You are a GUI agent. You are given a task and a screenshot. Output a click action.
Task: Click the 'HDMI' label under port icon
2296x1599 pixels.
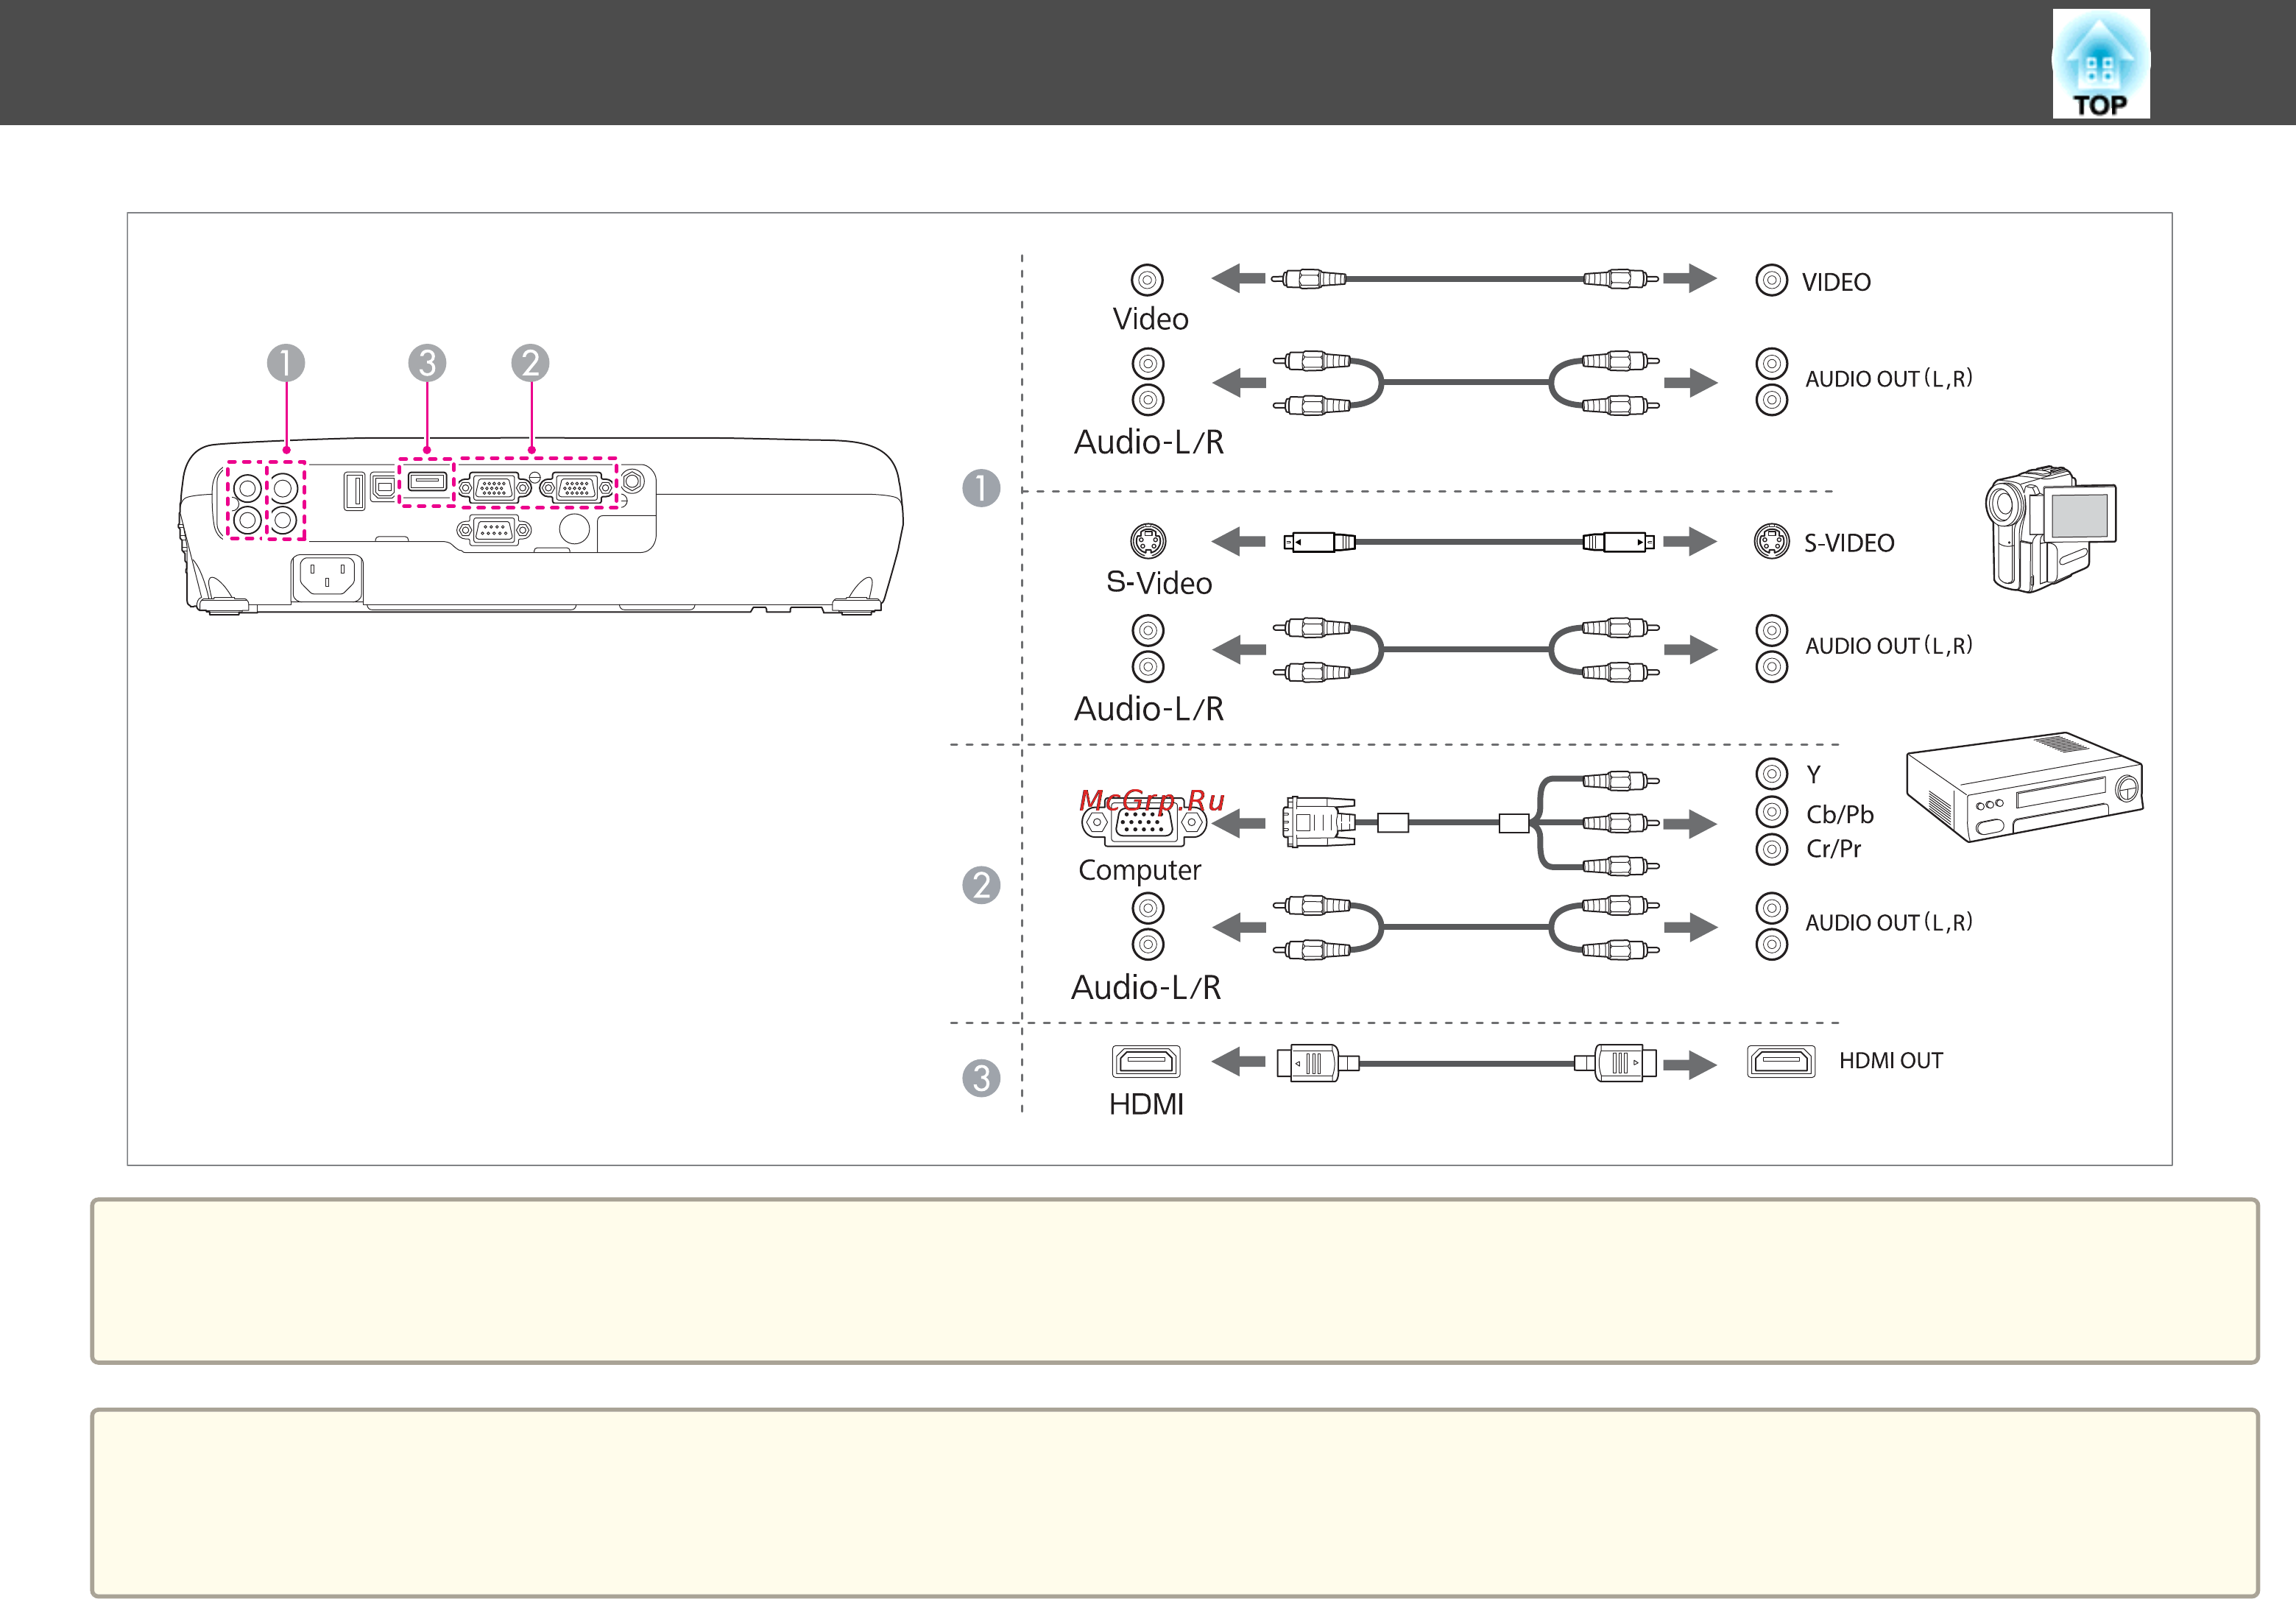click(1146, 1104)
